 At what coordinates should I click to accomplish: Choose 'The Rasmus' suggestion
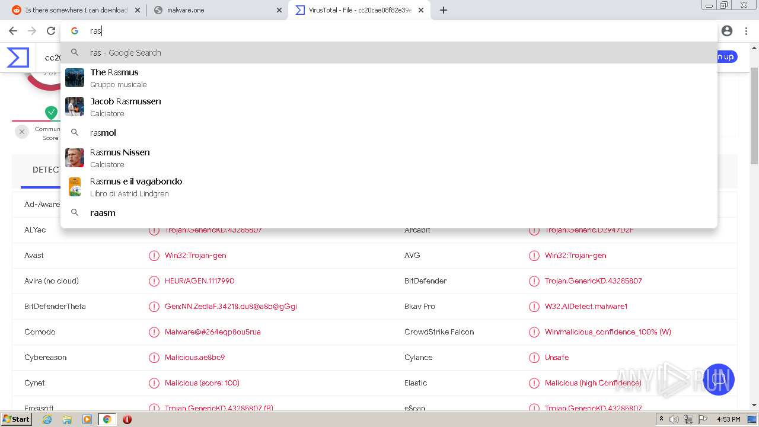click(388, 78)
